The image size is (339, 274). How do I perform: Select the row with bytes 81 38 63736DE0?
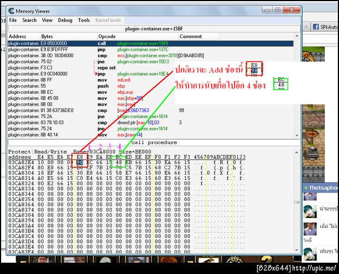tap(151, 110)
